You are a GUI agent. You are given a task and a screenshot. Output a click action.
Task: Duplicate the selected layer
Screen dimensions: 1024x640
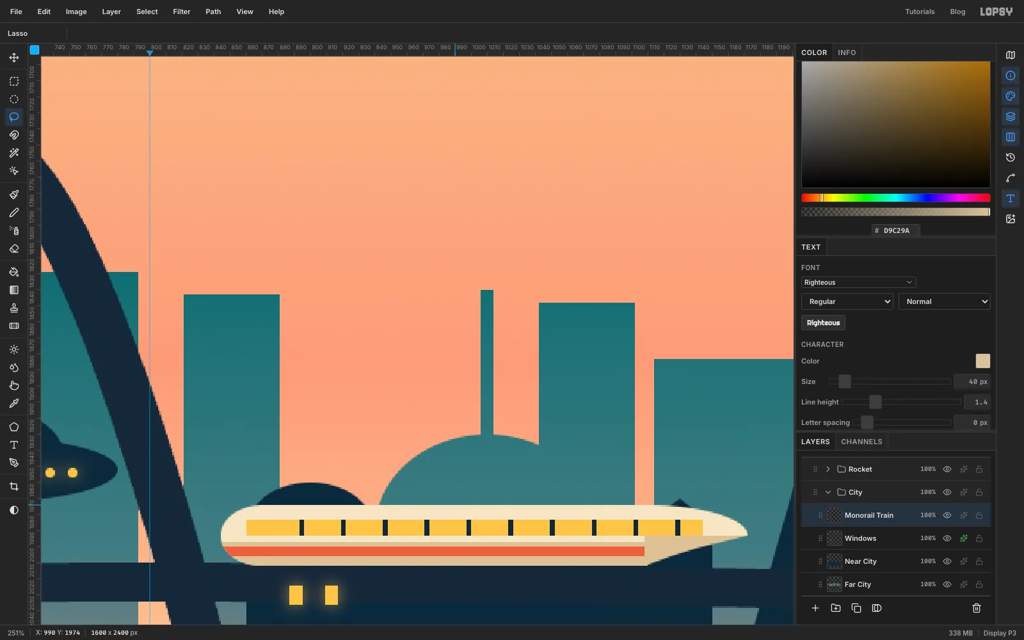856,608
